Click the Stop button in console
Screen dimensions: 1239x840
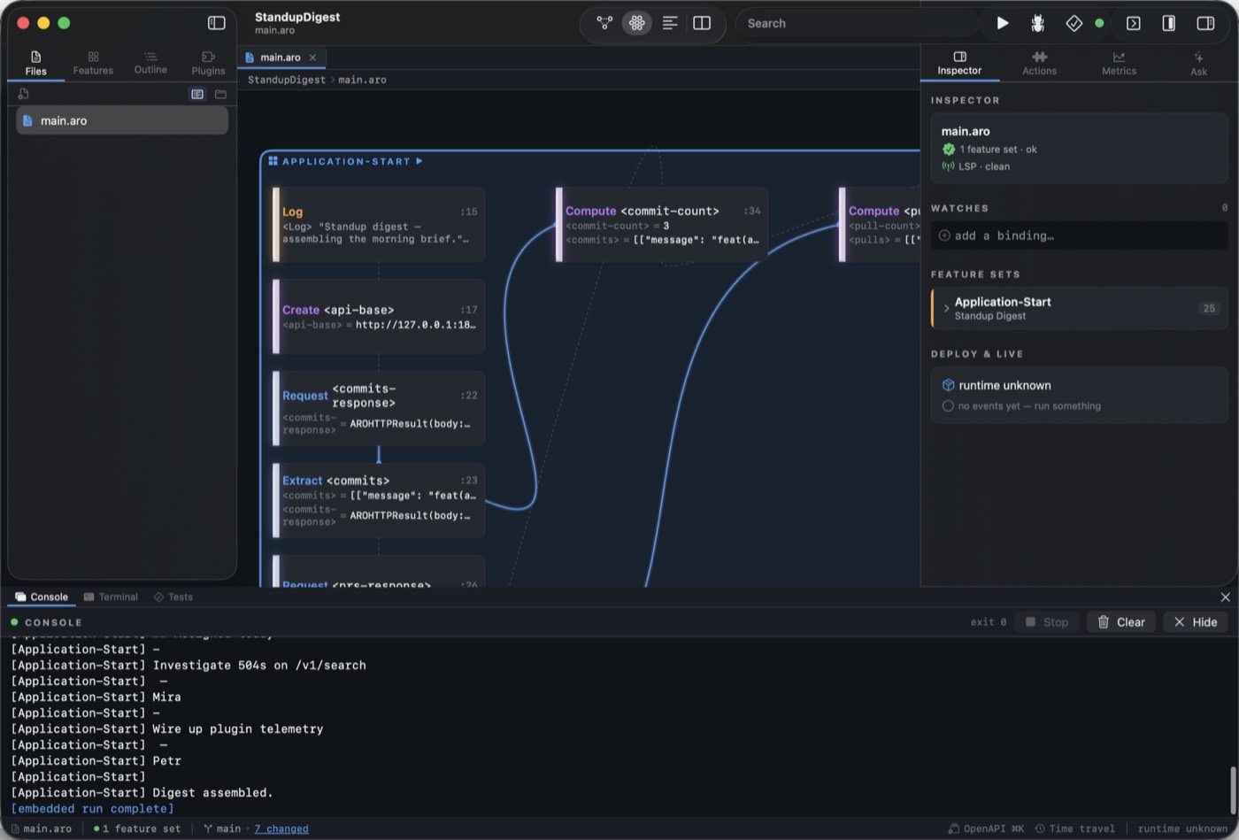1046,622
